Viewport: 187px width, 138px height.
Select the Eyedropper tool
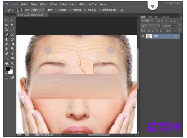(12, 30)
